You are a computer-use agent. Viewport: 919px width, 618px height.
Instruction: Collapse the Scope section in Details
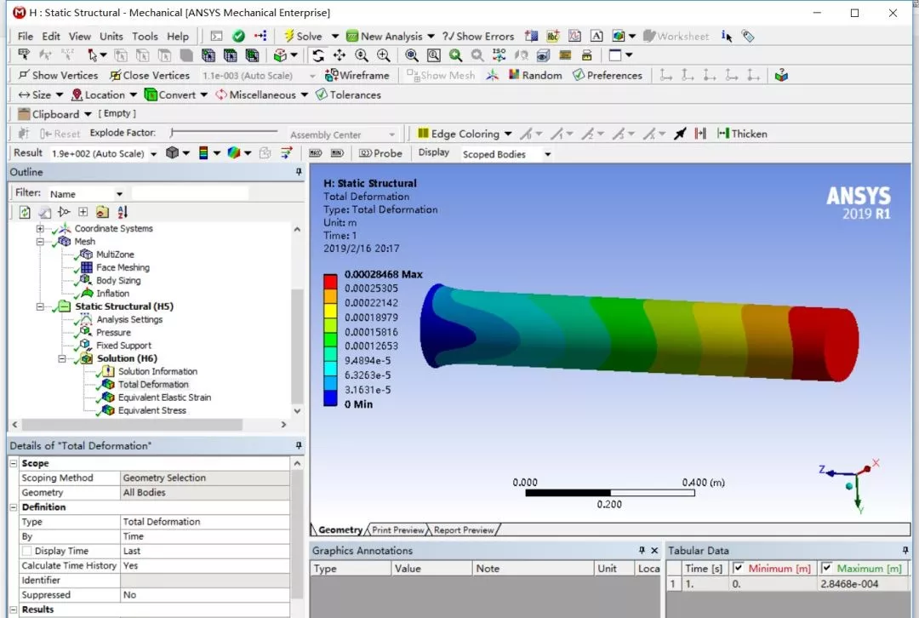(13, 463)
